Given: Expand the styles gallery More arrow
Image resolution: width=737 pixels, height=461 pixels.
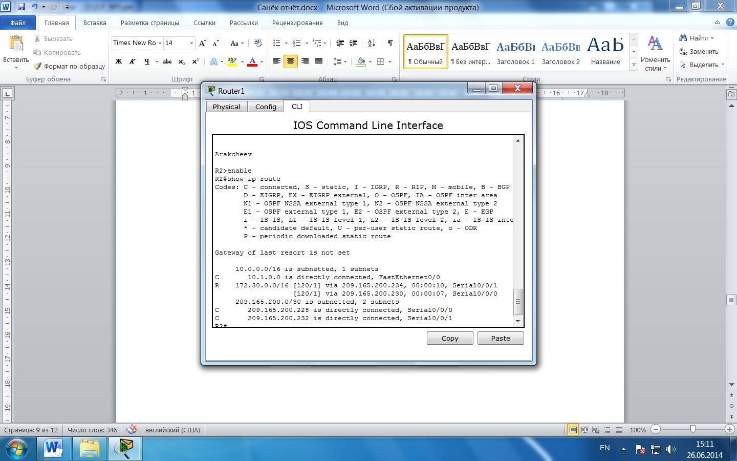Looking at the screenshot, I should click(634, 65).
